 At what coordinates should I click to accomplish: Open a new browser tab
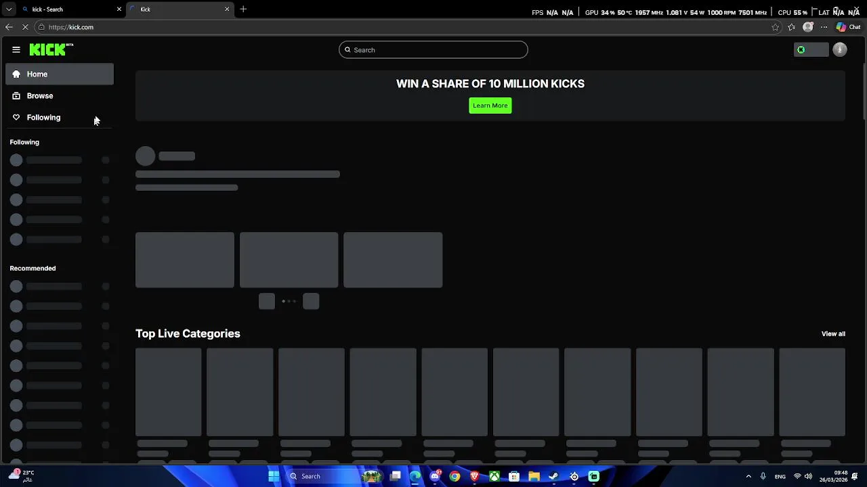(243, 9)
